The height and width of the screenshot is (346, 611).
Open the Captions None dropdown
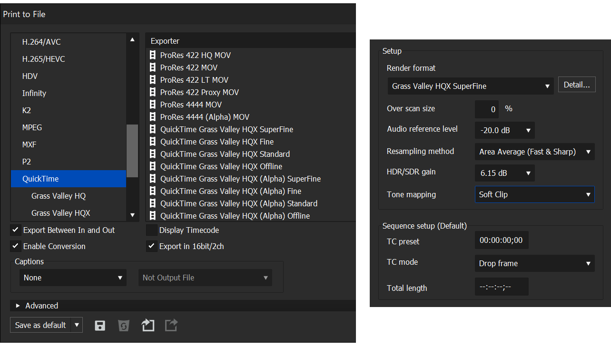click(73, 278)
